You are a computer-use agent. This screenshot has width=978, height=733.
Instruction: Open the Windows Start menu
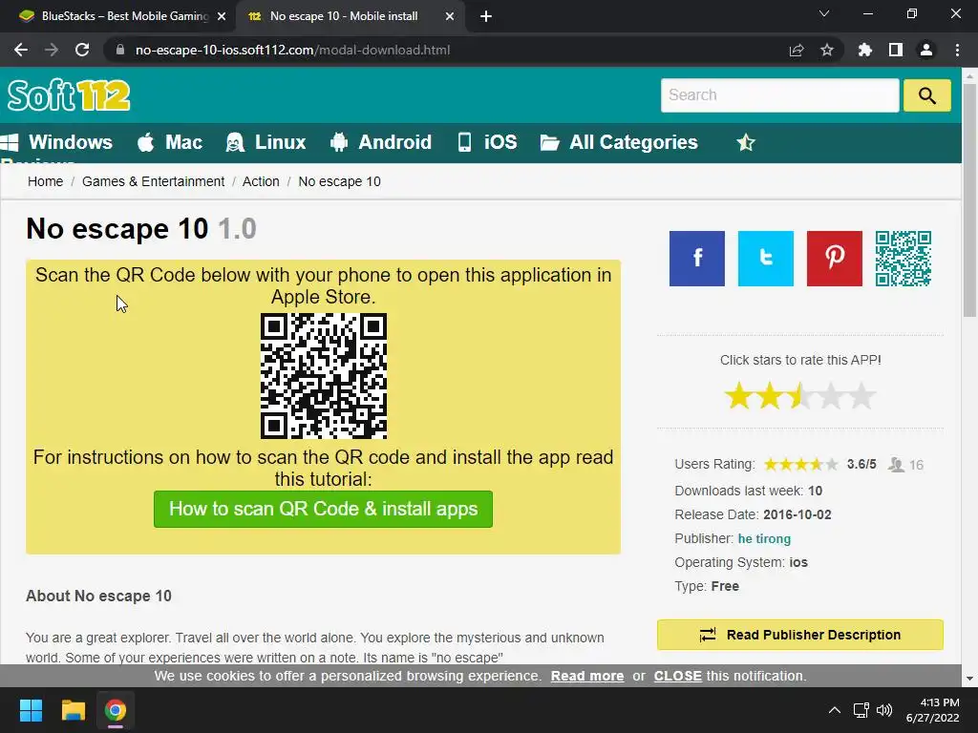31,710
